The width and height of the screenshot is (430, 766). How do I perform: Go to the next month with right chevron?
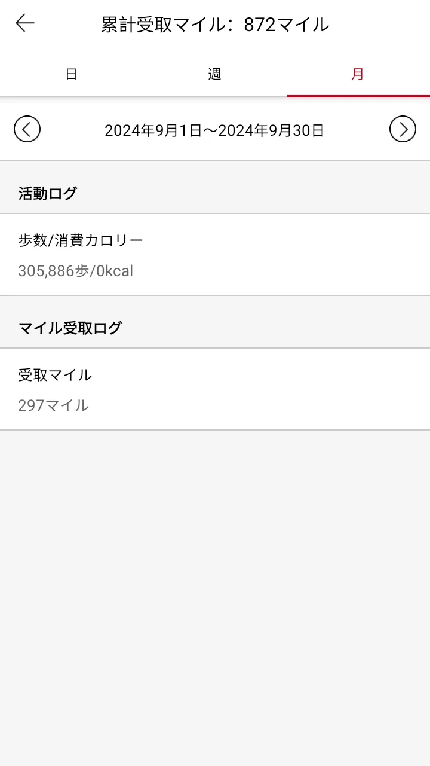click(x=403, y=129)
